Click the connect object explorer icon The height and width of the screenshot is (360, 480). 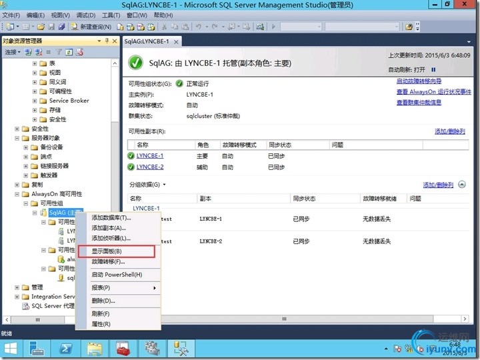[28, 52]
